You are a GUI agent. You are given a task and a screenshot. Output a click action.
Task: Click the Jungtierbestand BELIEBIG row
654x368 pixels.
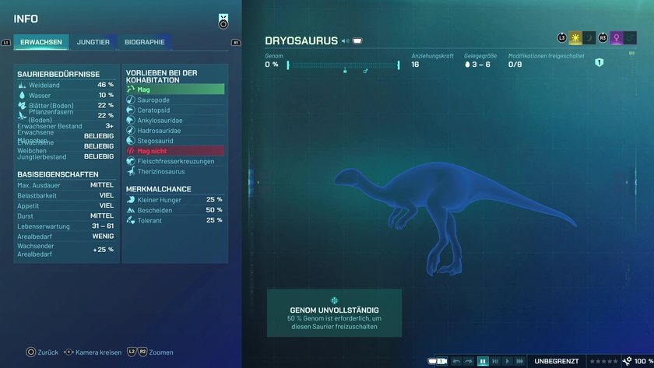65,156
